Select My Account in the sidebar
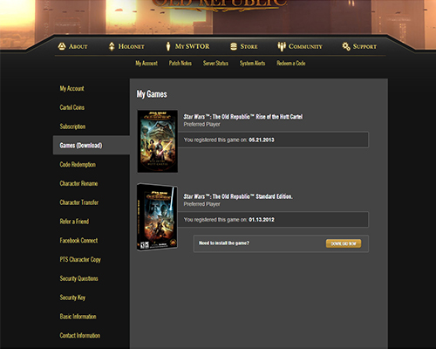436x349 pixels. click(x=72, y=88)
